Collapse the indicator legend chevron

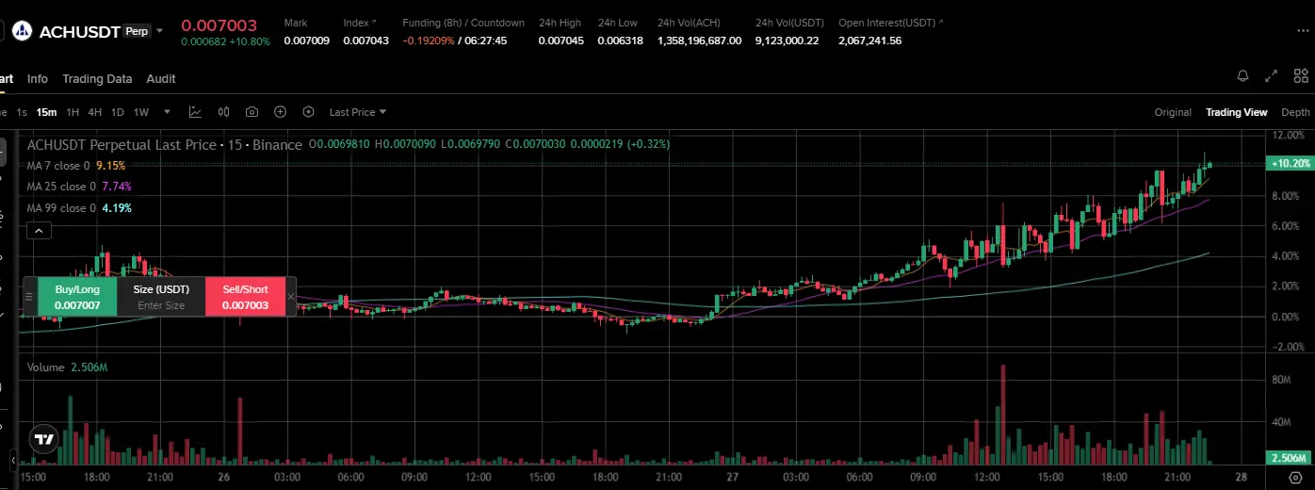[x=38, y=230]
